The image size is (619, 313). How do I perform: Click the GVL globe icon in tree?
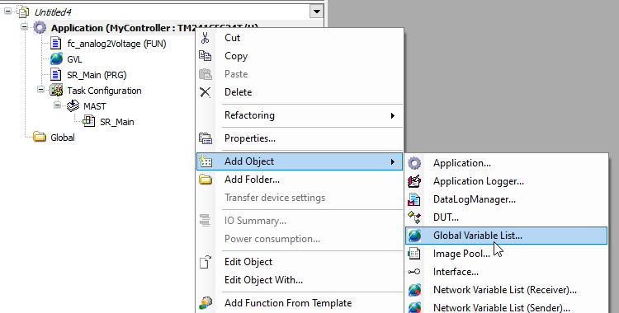click(x=56, y=59)
